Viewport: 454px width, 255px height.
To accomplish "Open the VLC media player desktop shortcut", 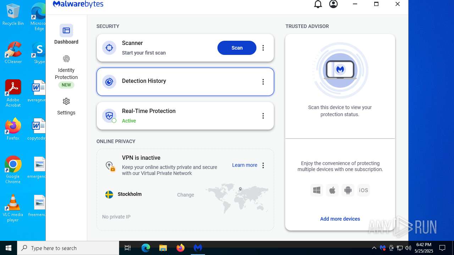I will point(13,208).
